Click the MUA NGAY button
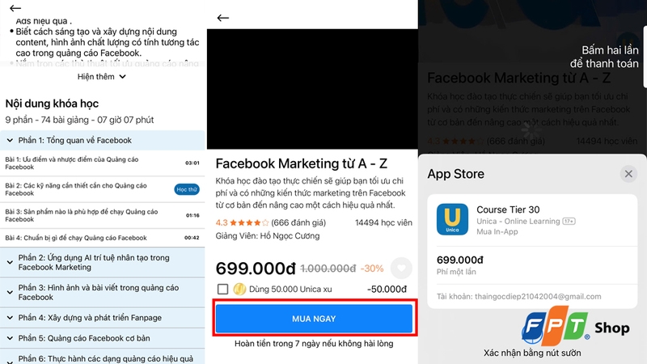 (314, 318)
